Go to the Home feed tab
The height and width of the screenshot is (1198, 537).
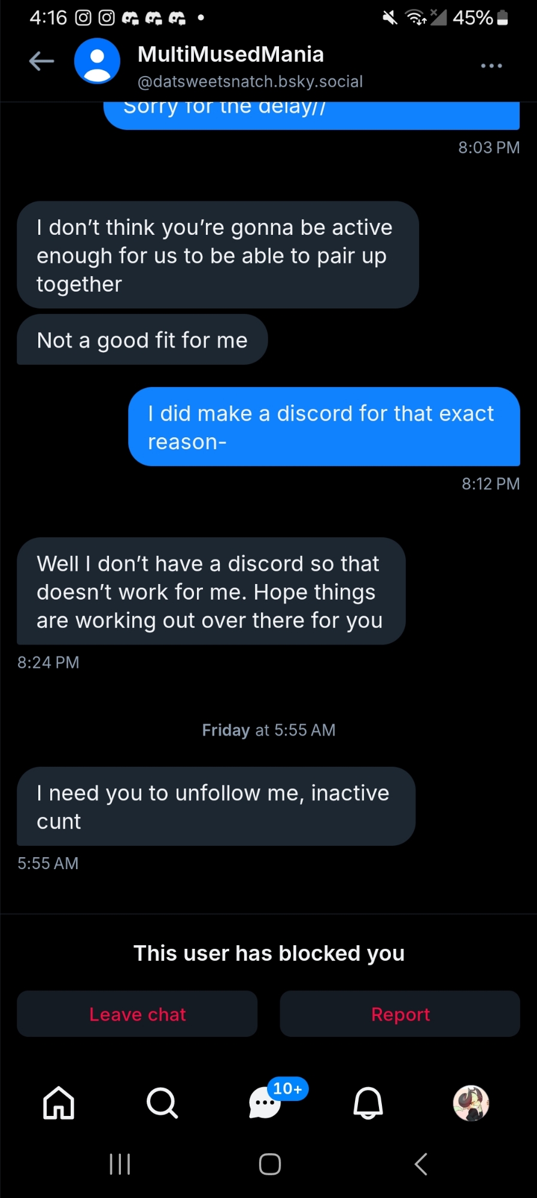(x=59, y=1103)
